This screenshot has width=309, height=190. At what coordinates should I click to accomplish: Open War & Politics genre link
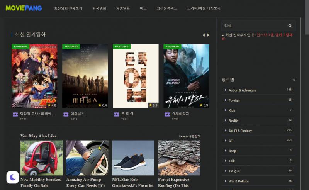(x=239, y=181)
